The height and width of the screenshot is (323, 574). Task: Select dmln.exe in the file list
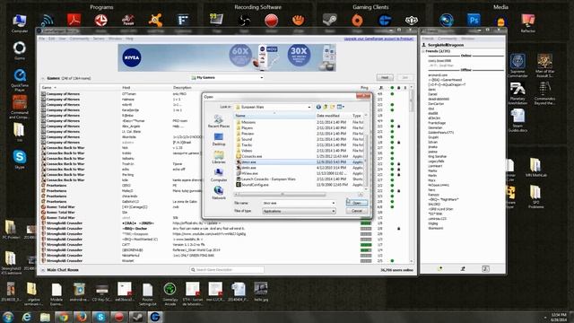coord(248,168)
